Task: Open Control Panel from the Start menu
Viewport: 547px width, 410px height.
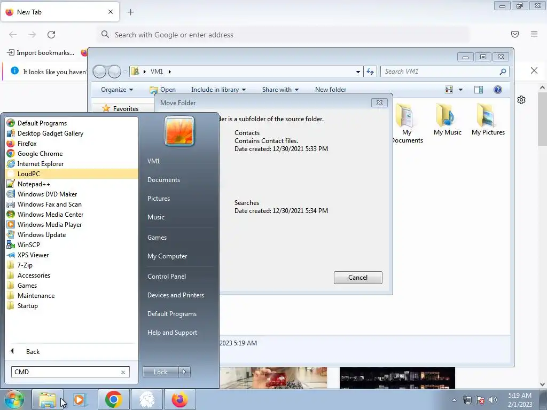Action: click(167, 277)
